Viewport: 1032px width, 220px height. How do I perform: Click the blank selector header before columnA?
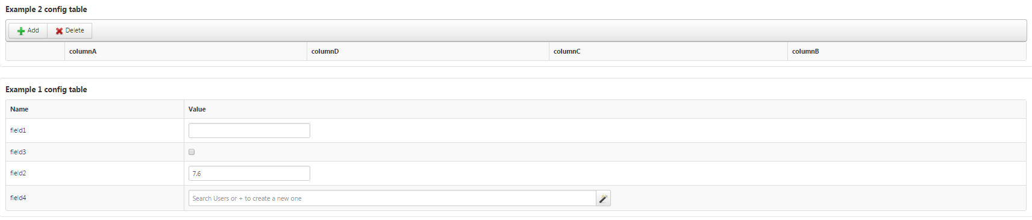(x=36, y=51)
